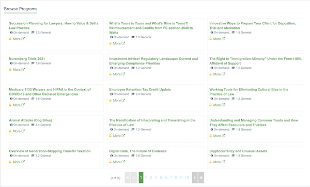Viewport: 310px width, 187px height.
Task: Open the Immigration Alimony Form I-864 program
Action: coord(255,61)
